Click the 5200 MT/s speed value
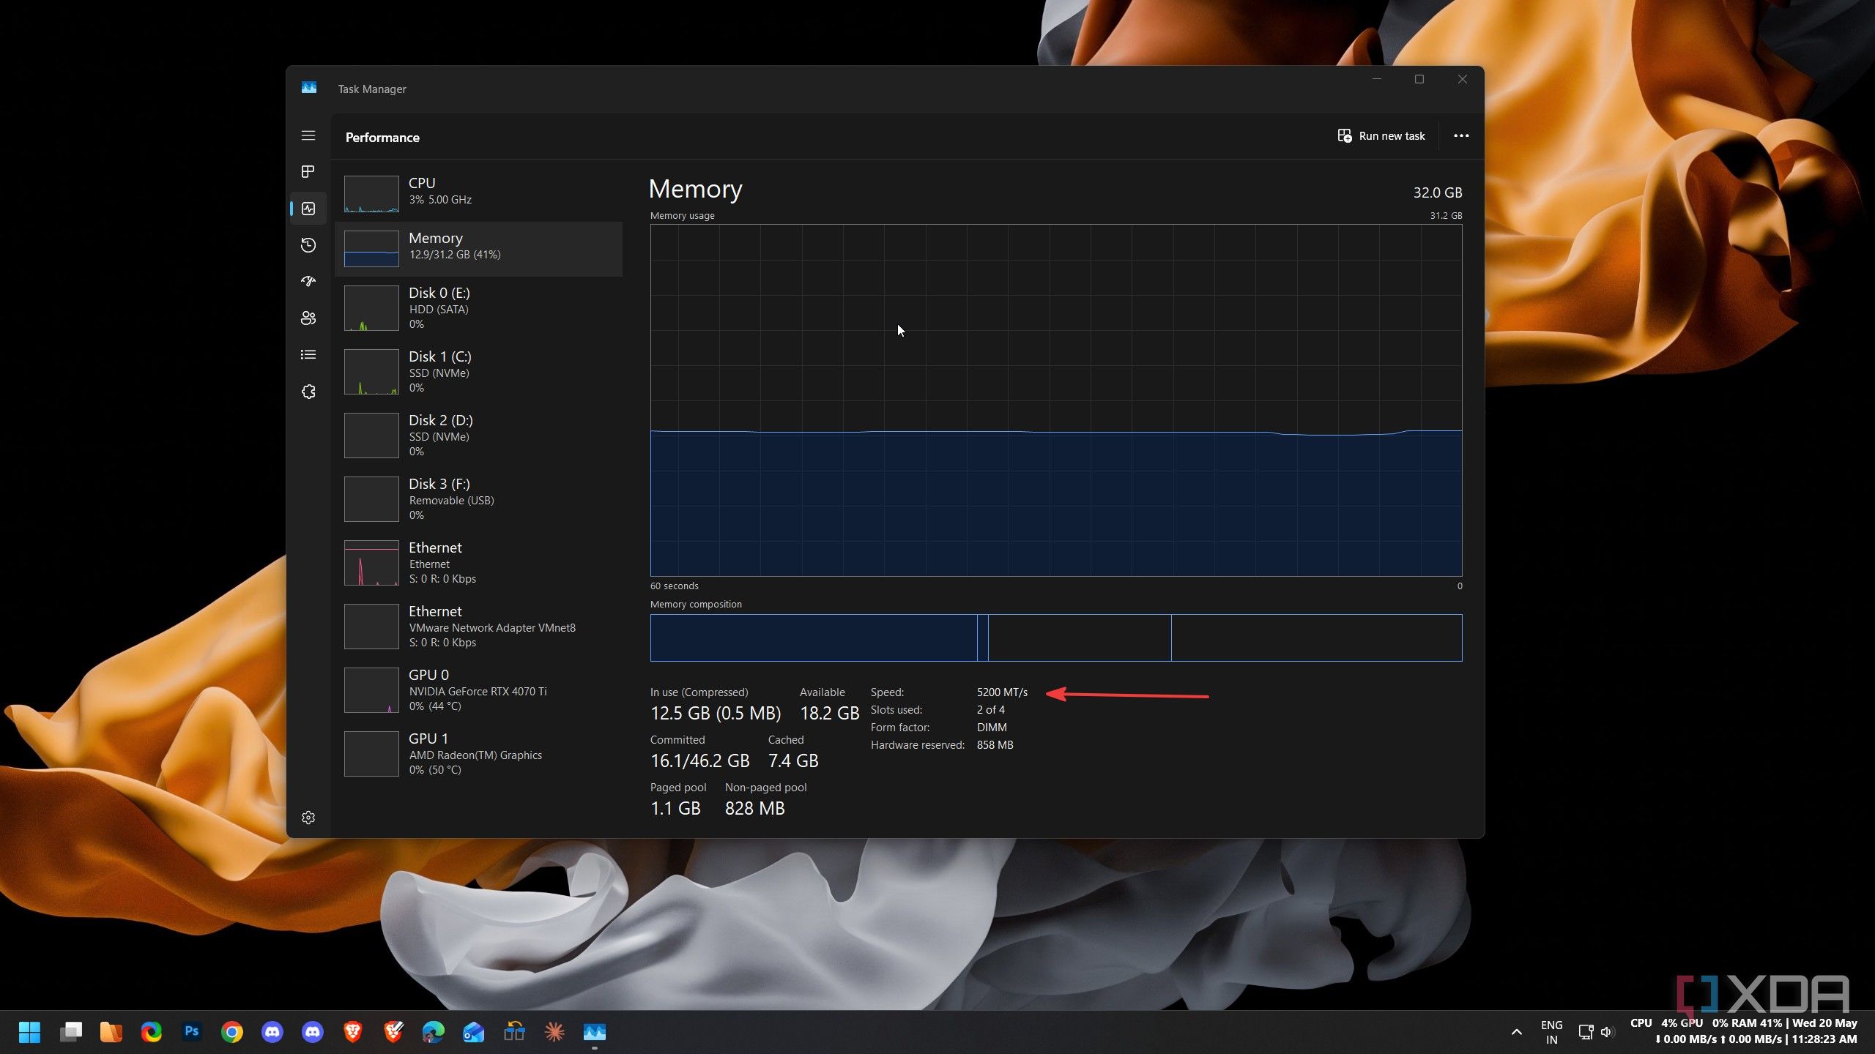Image resolution: width=1875 pixels, height=1054 pixels. pos(1002,692)
